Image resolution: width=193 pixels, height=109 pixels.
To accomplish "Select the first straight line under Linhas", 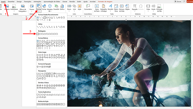I will (38, 27).
